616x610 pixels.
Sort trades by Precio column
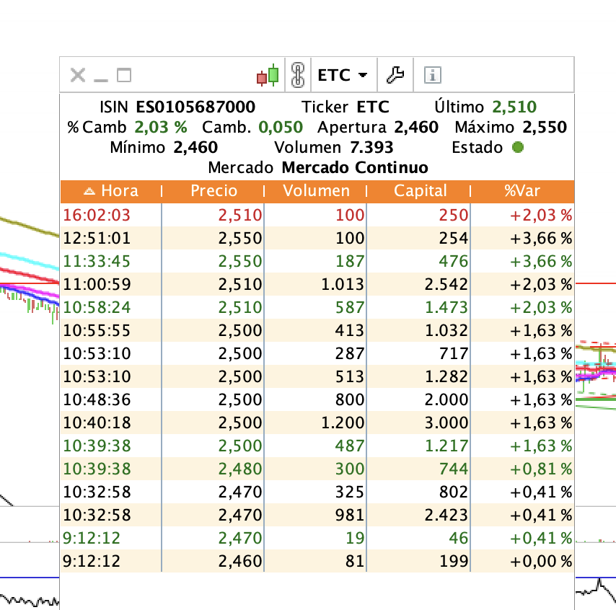pos(214,191)
